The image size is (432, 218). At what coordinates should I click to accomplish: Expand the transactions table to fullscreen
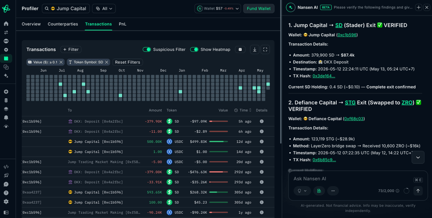coord(265,49)
